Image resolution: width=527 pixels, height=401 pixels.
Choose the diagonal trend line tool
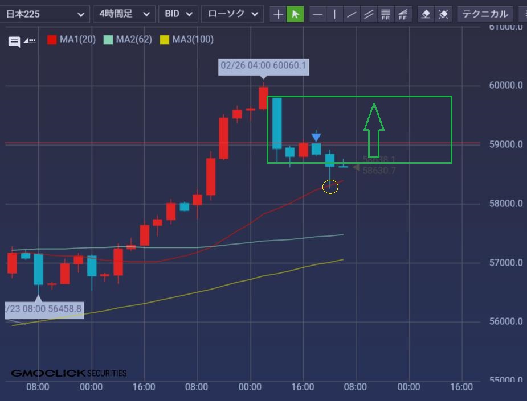352,14
